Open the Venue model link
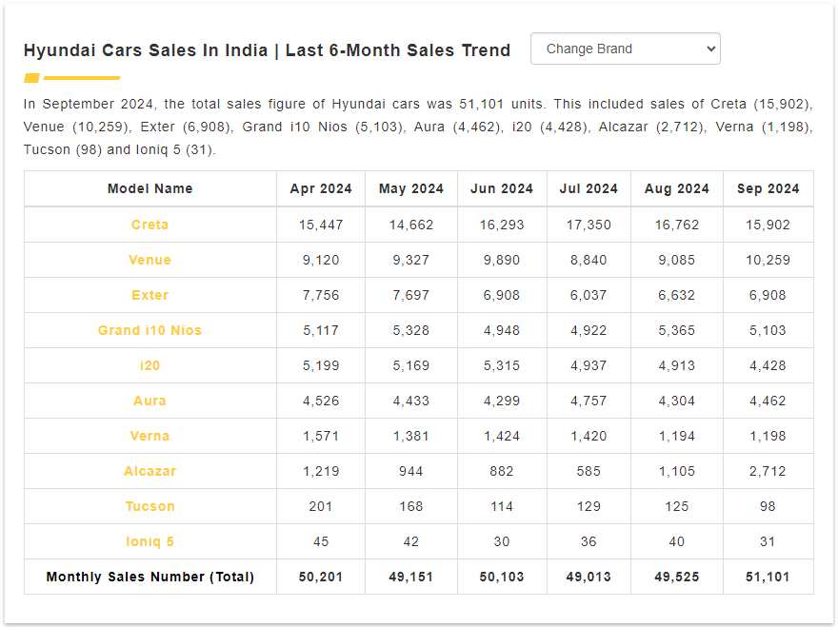838x627 pixels. 150,260
